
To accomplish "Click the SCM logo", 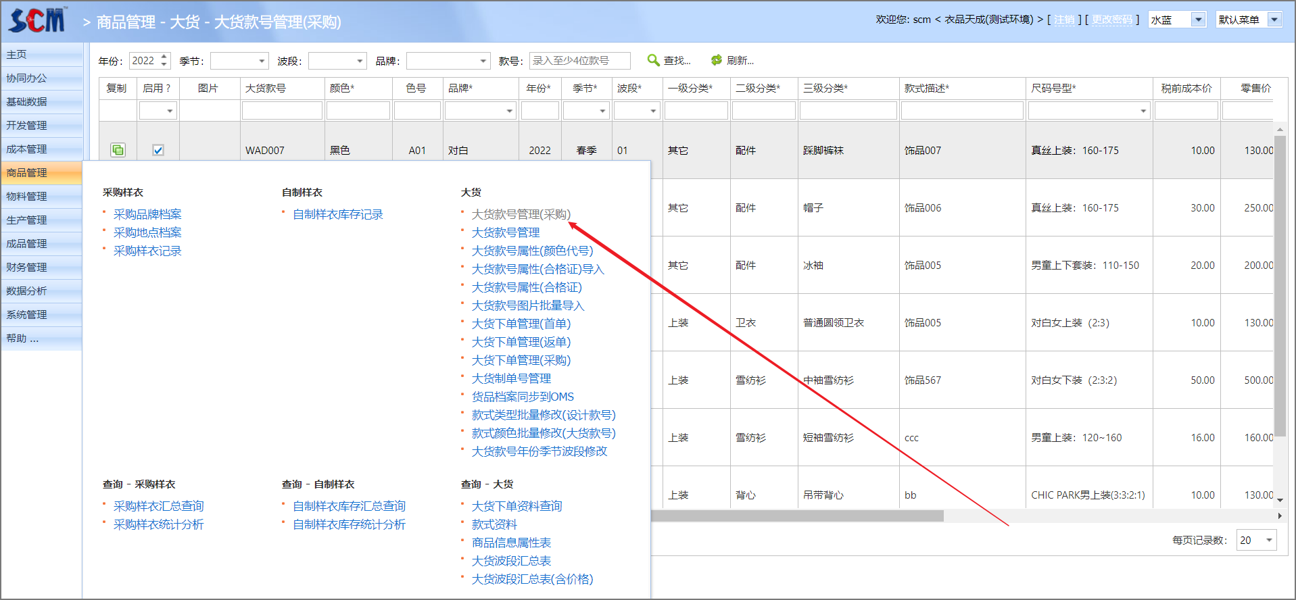I will (38, 20).
